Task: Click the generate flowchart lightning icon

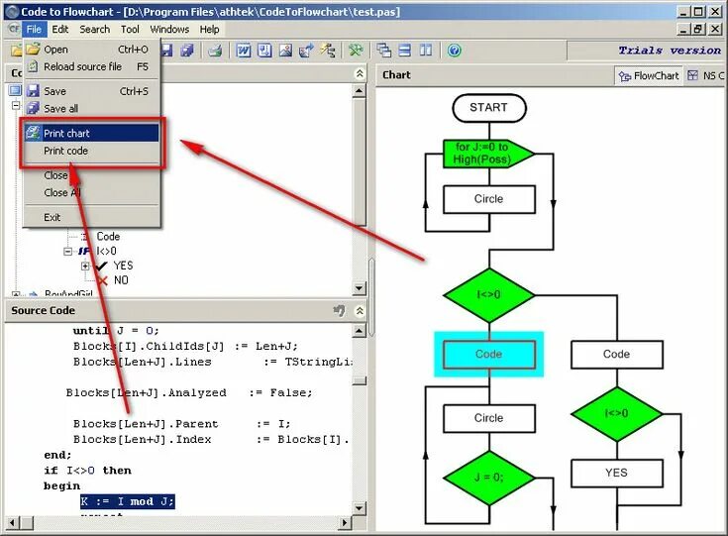Action: [328, 51]
